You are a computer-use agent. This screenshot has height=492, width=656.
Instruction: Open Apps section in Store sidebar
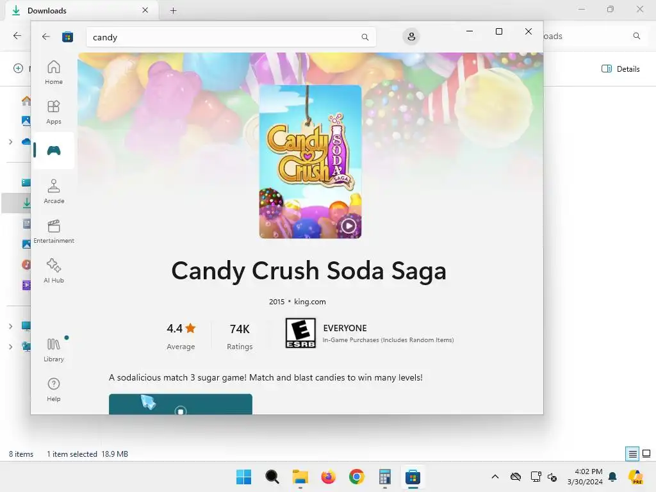click(54, 112)
